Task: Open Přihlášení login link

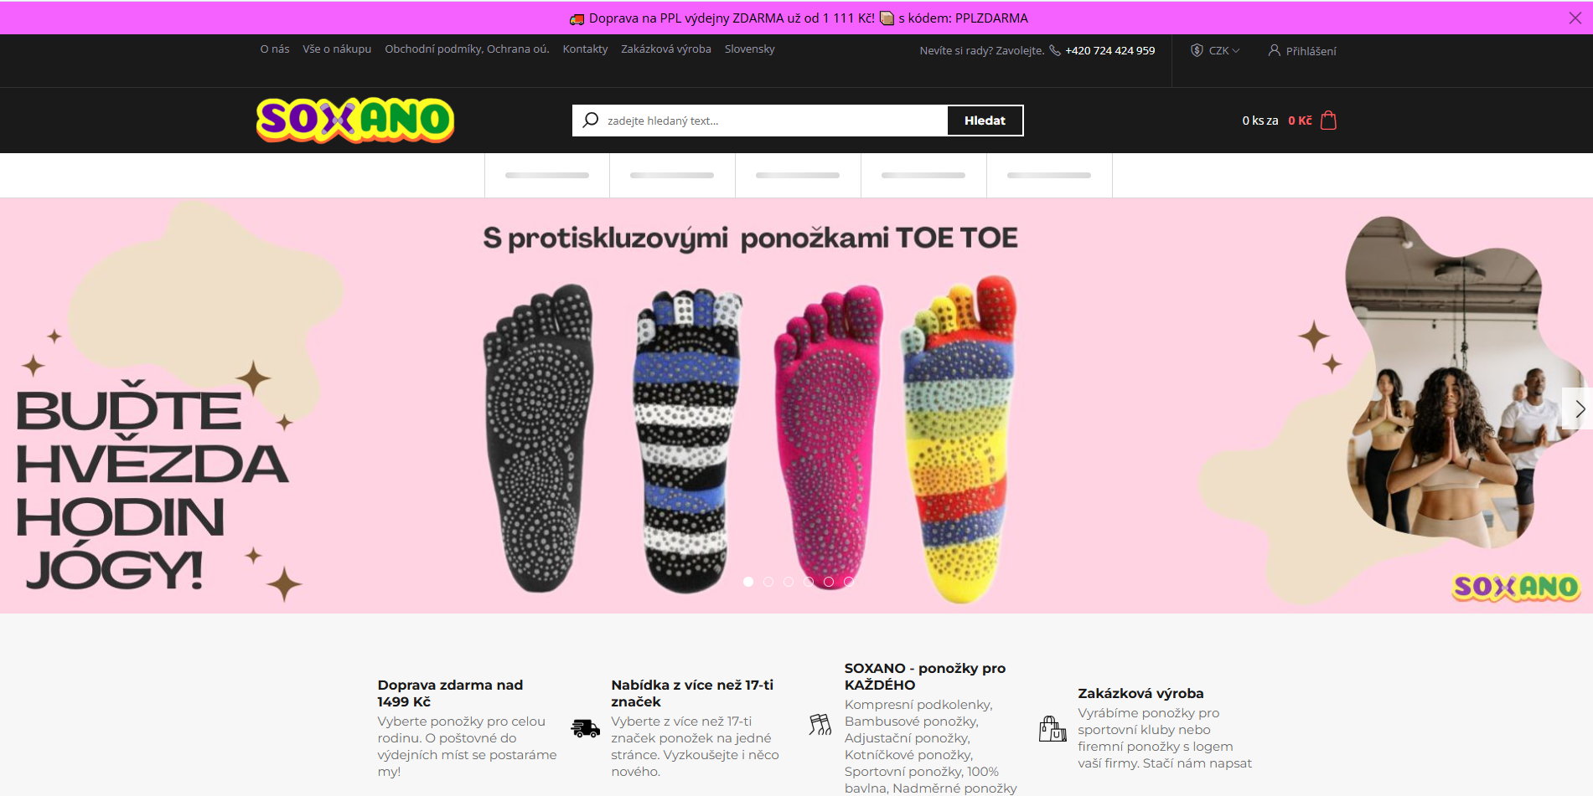Action: pos(1311,51)
